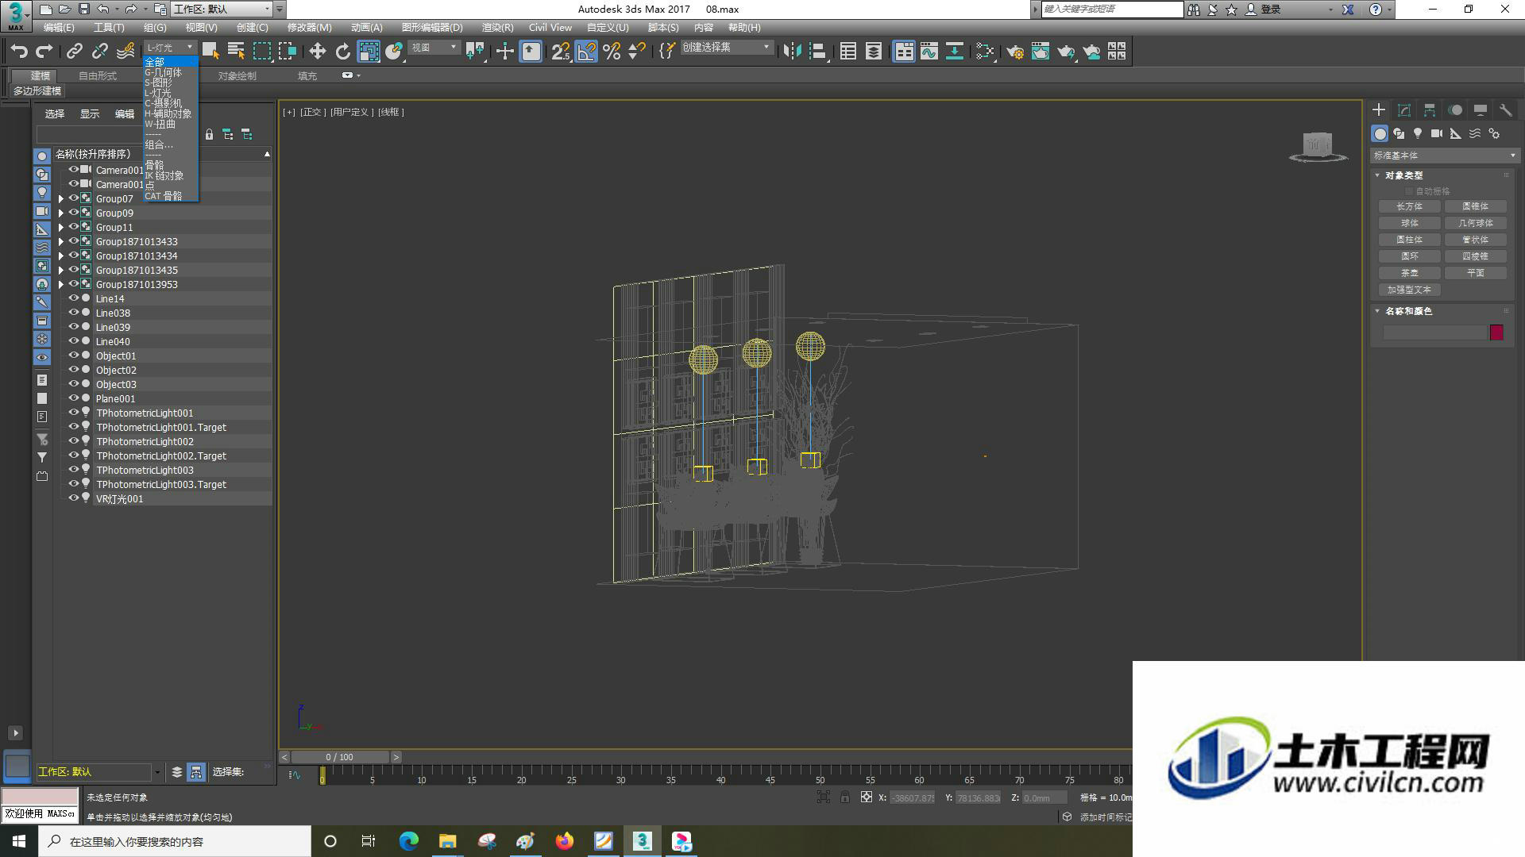Open the Hierarchy panel tab icon

point(1430,110)
